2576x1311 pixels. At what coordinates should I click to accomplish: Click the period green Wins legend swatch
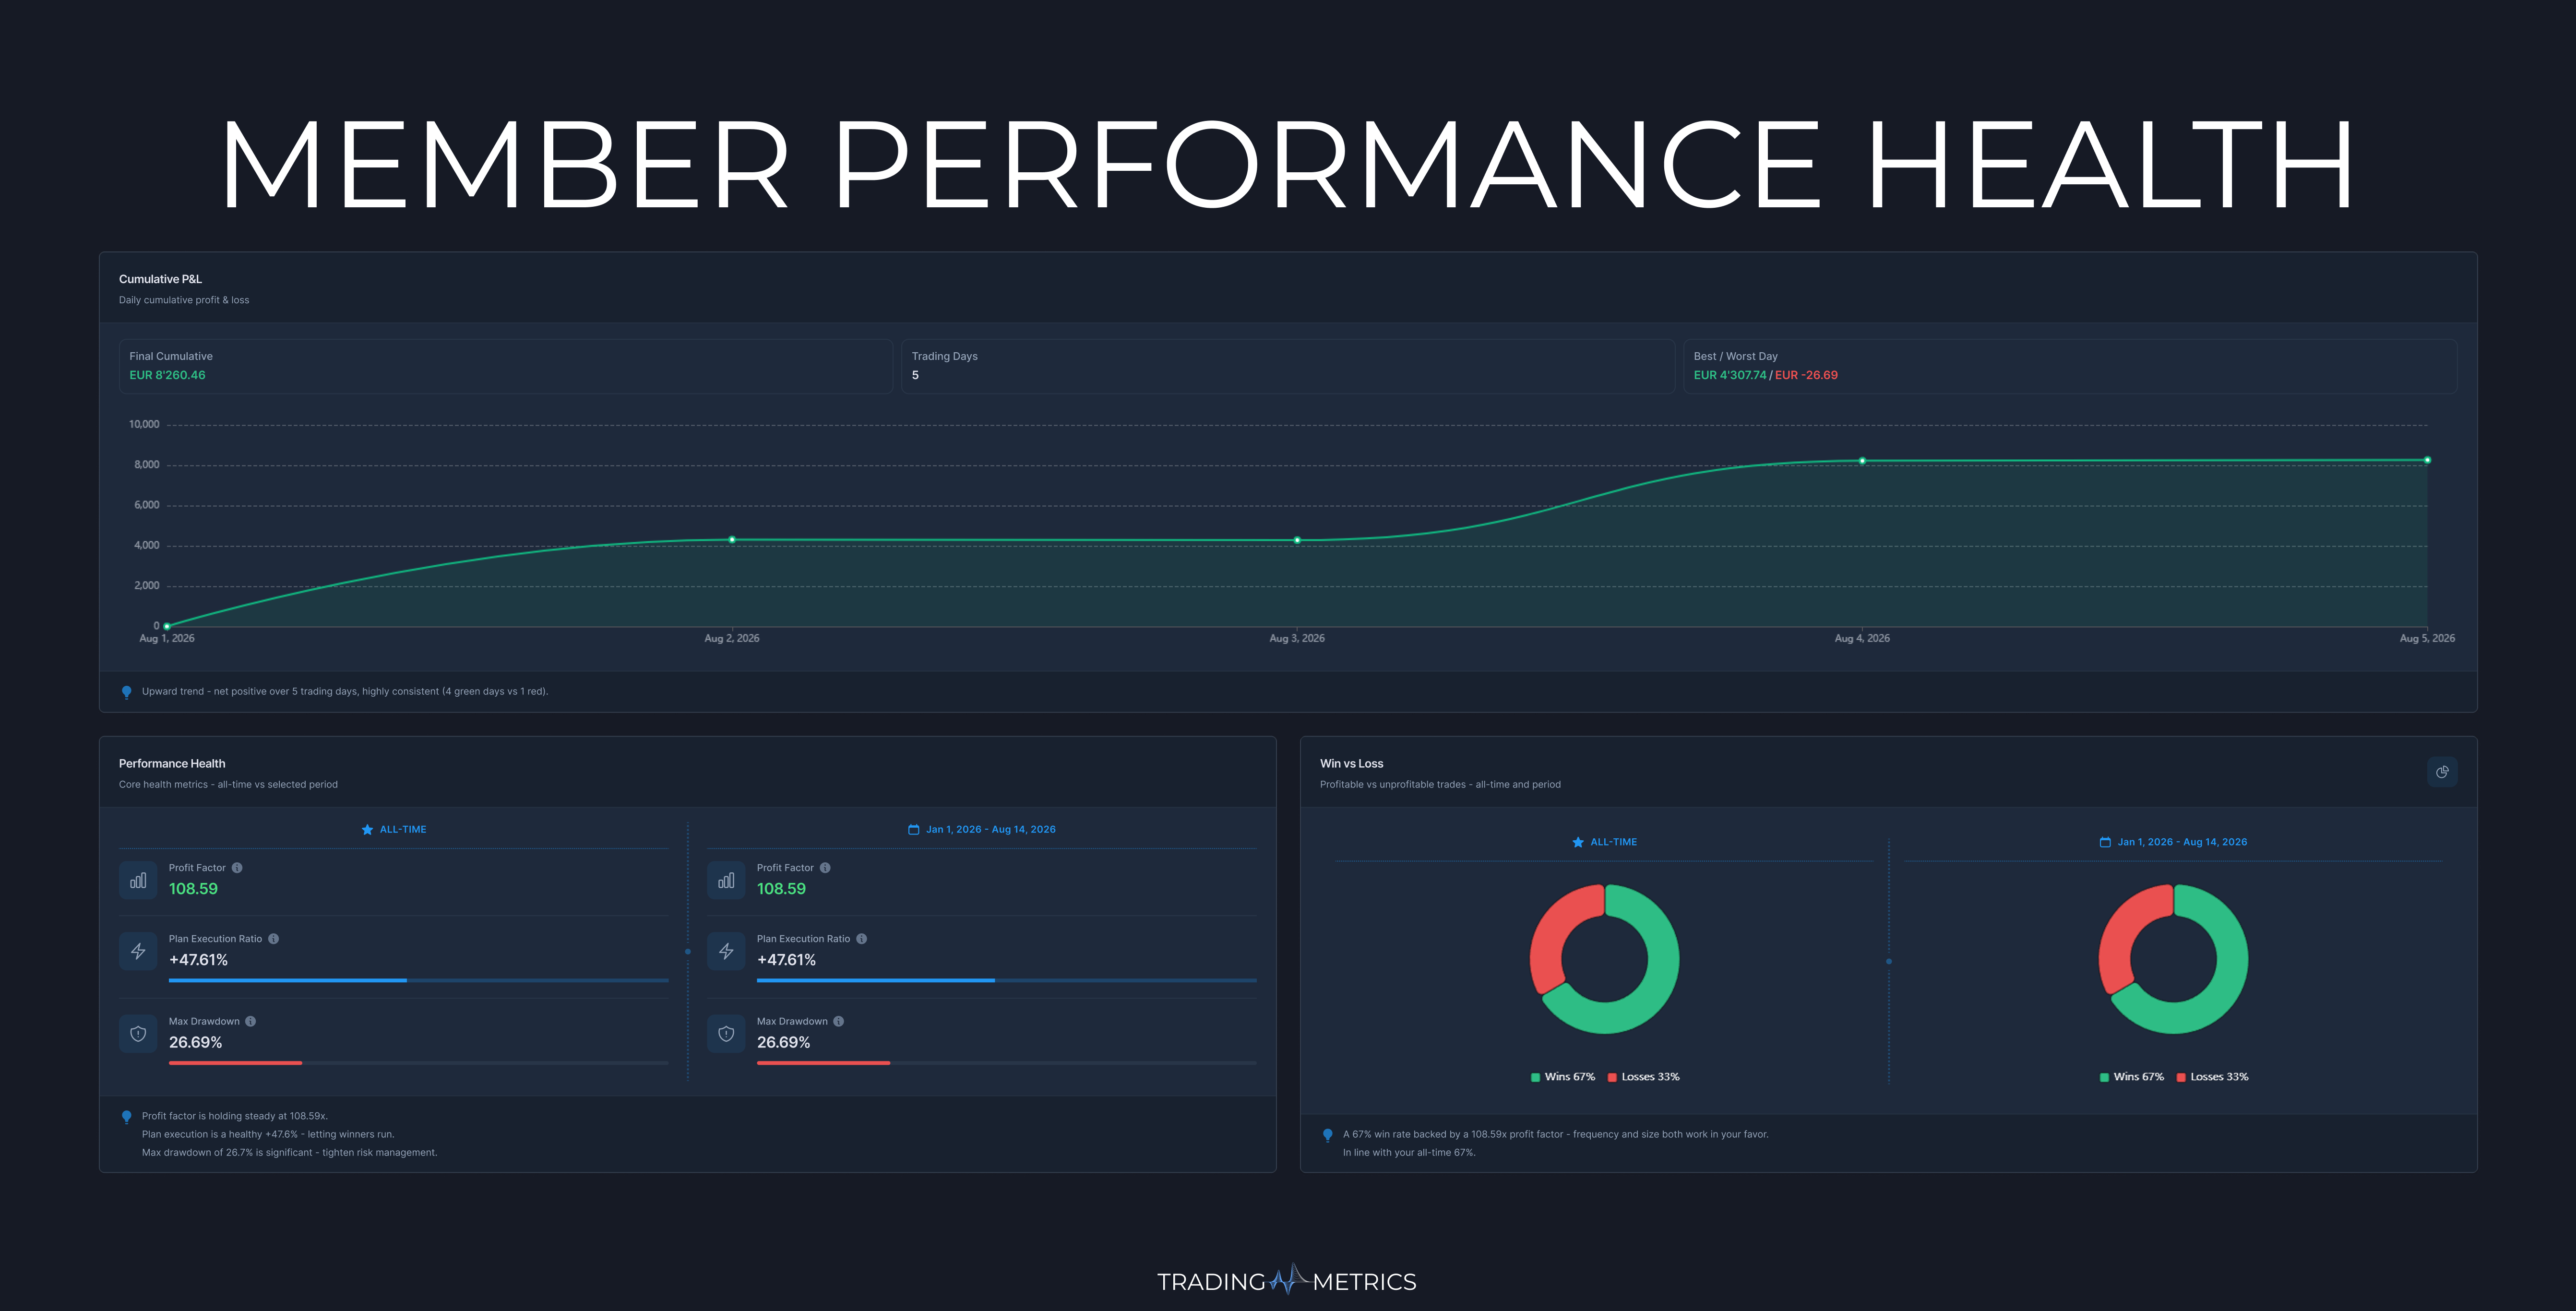2104,1077
